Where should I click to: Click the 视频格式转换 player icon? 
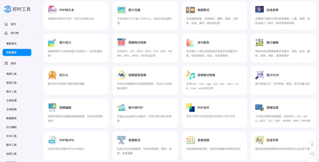(x=121, y=42)
